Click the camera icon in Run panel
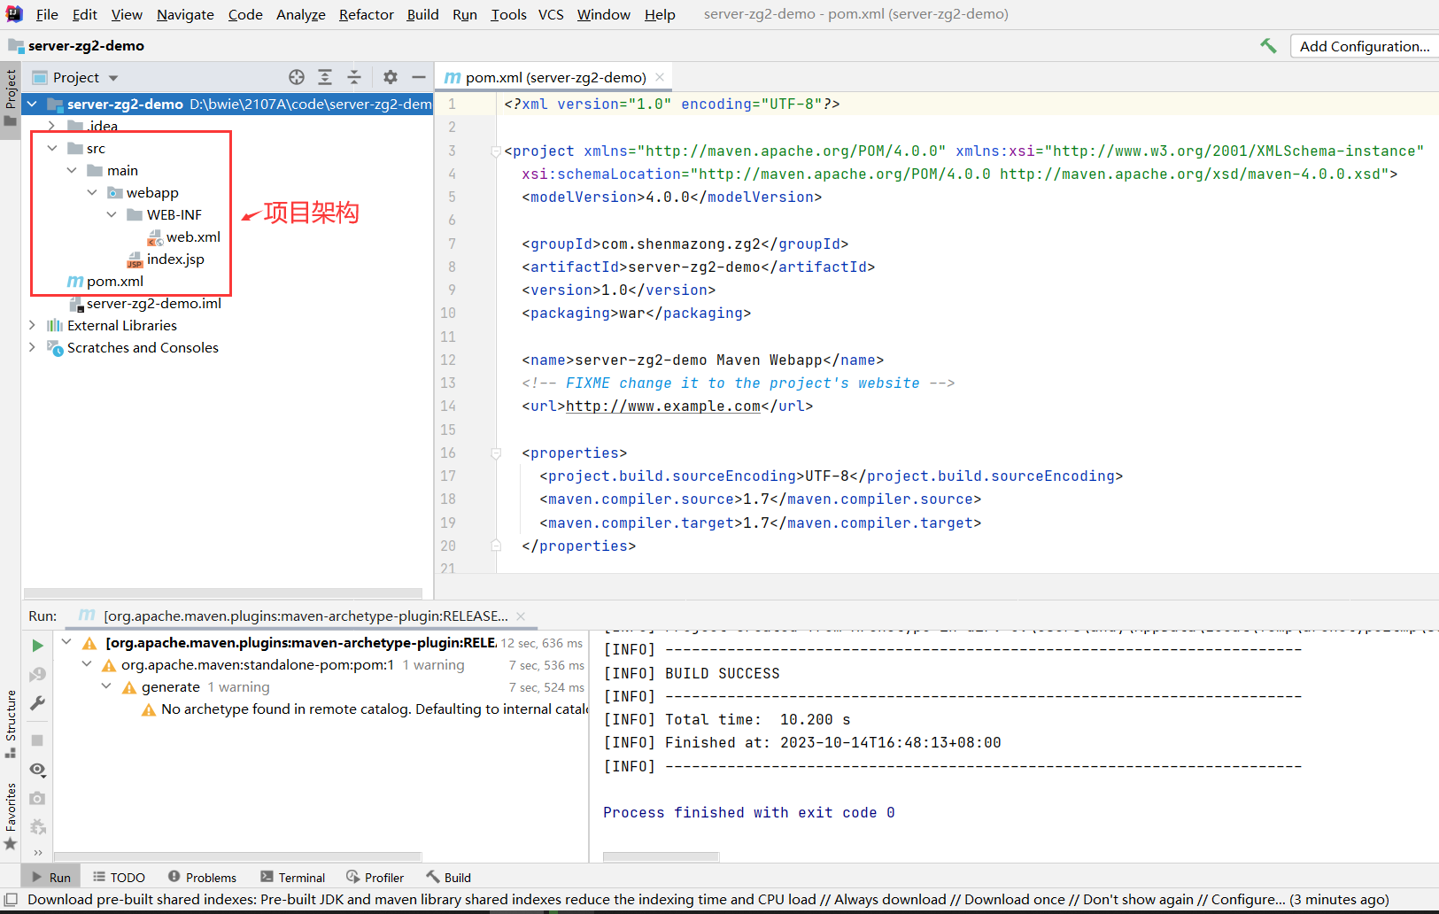This screenshot has height=914, width=1439. pos(37,798)
